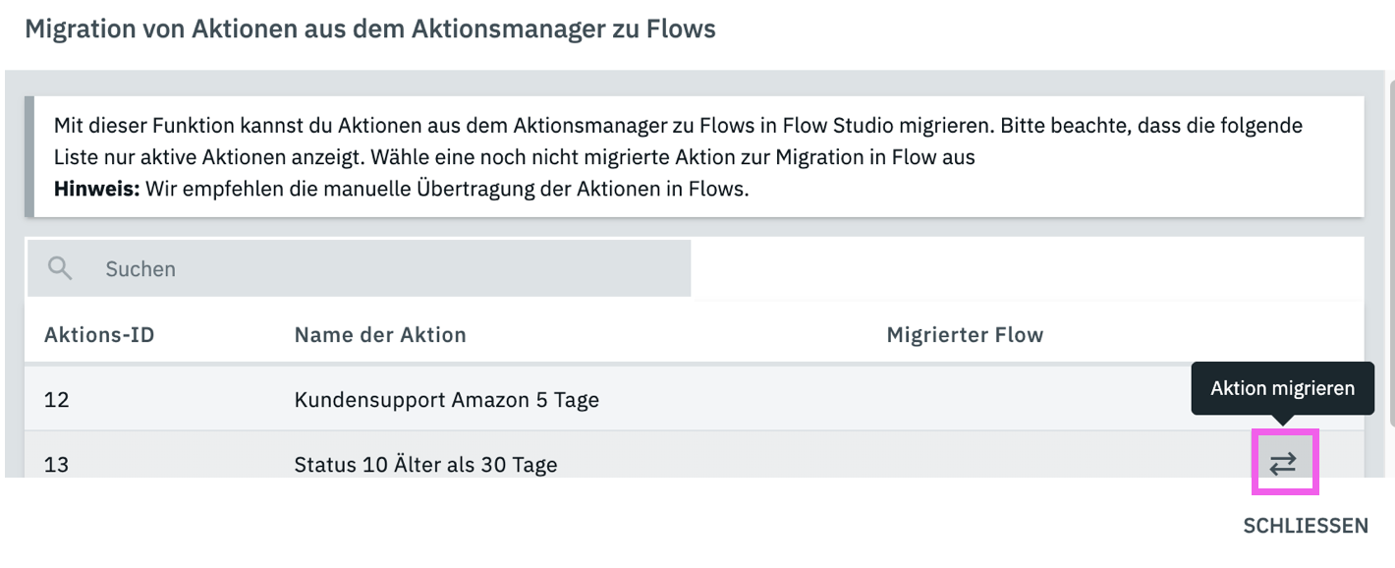Sort by the Aktions-ID column header
The width and height of the screenshot is (1395, 568).
99,335
